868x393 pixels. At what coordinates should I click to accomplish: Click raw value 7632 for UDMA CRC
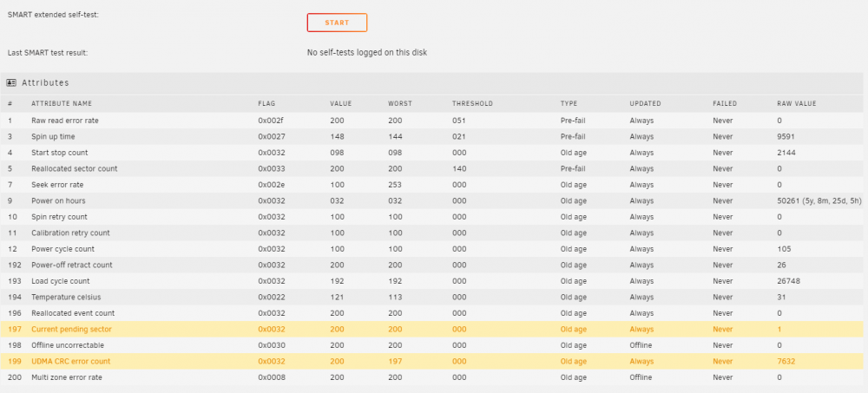point(786,361)
